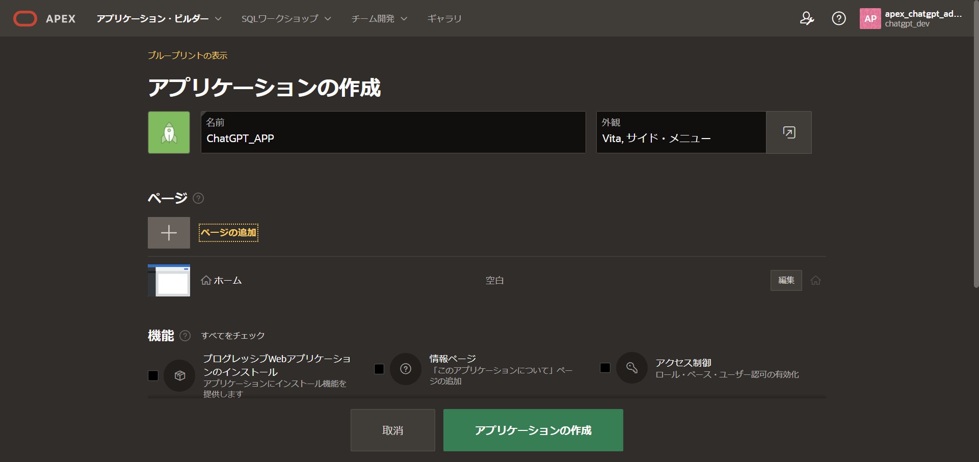Click the green rocket application icon
The width and height of the screenshot is (979, 462).
[x=169, y=132]
